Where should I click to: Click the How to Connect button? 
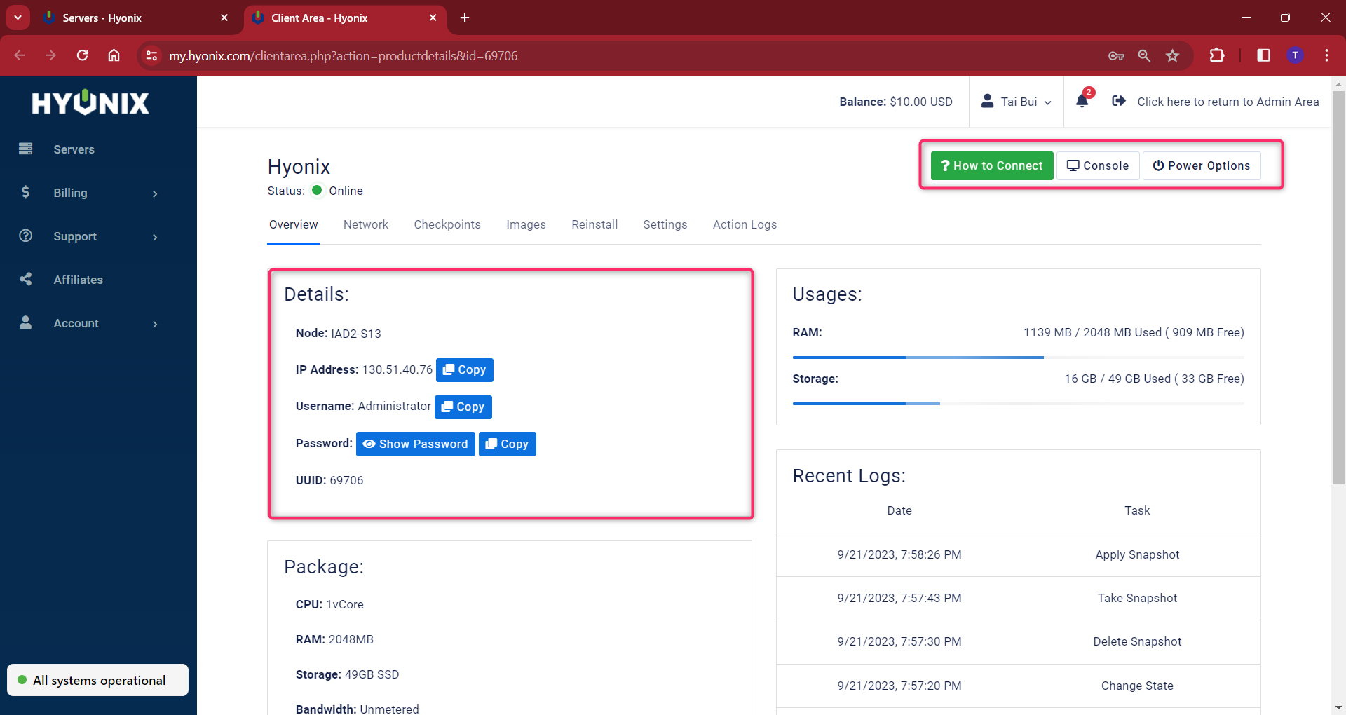click(x=991, y=165)
